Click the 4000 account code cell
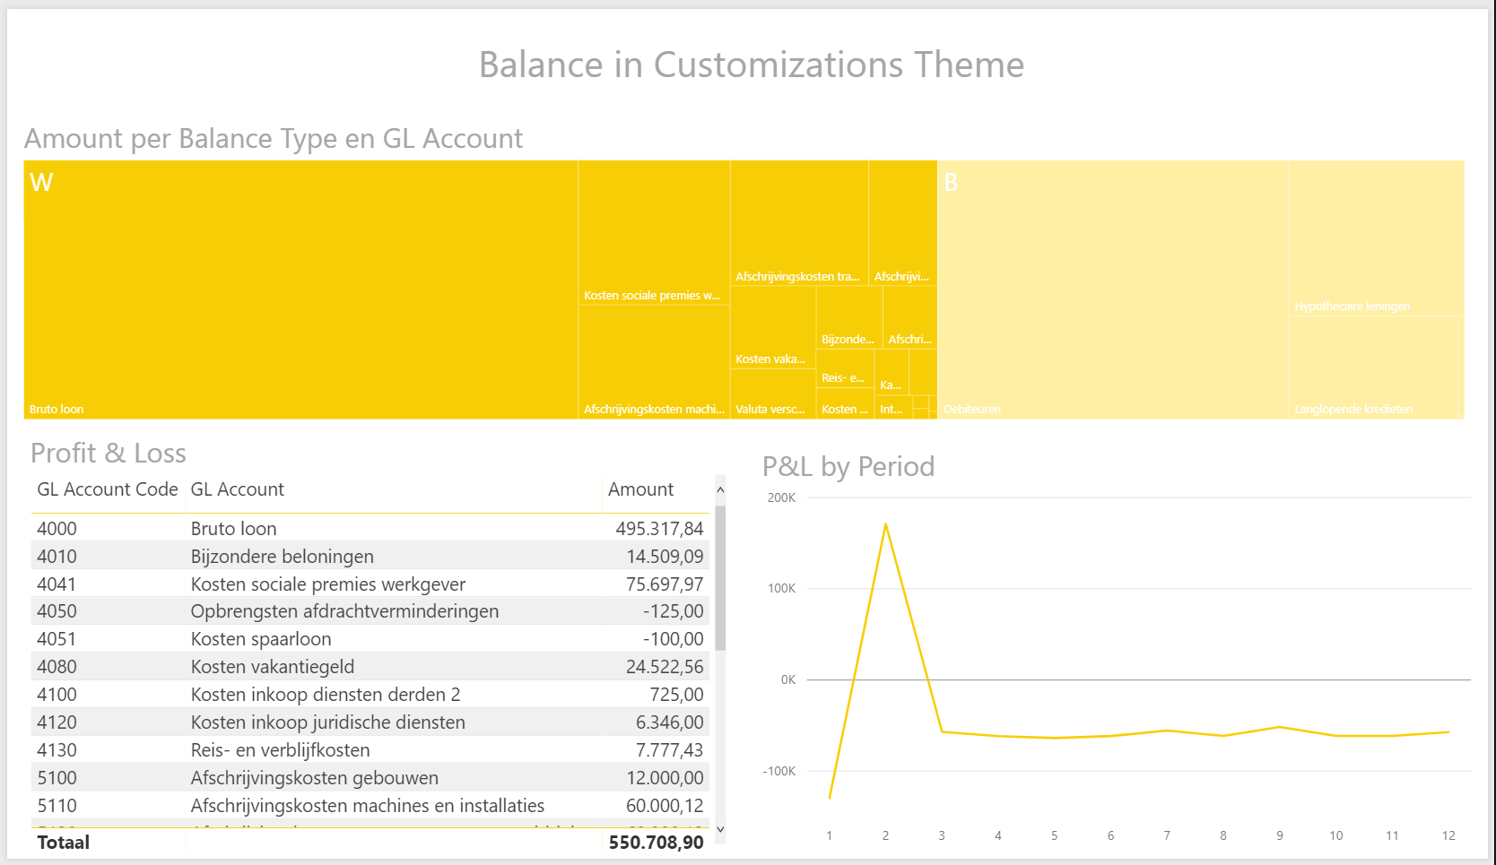The image size is (1496, 865). point(57,529)
